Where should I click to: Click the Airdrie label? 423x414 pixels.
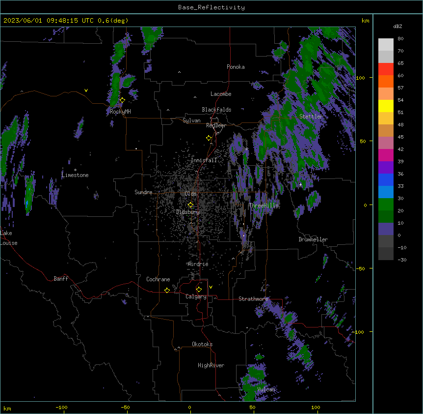tap(198, 264)
